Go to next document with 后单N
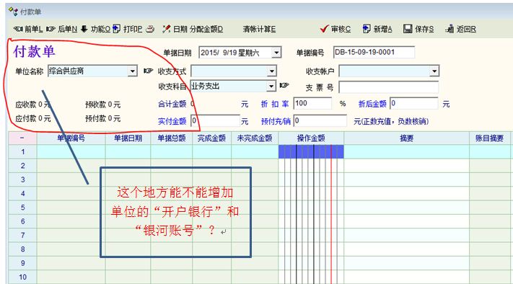This screenshot has height=284, width=513. point(51,29)
